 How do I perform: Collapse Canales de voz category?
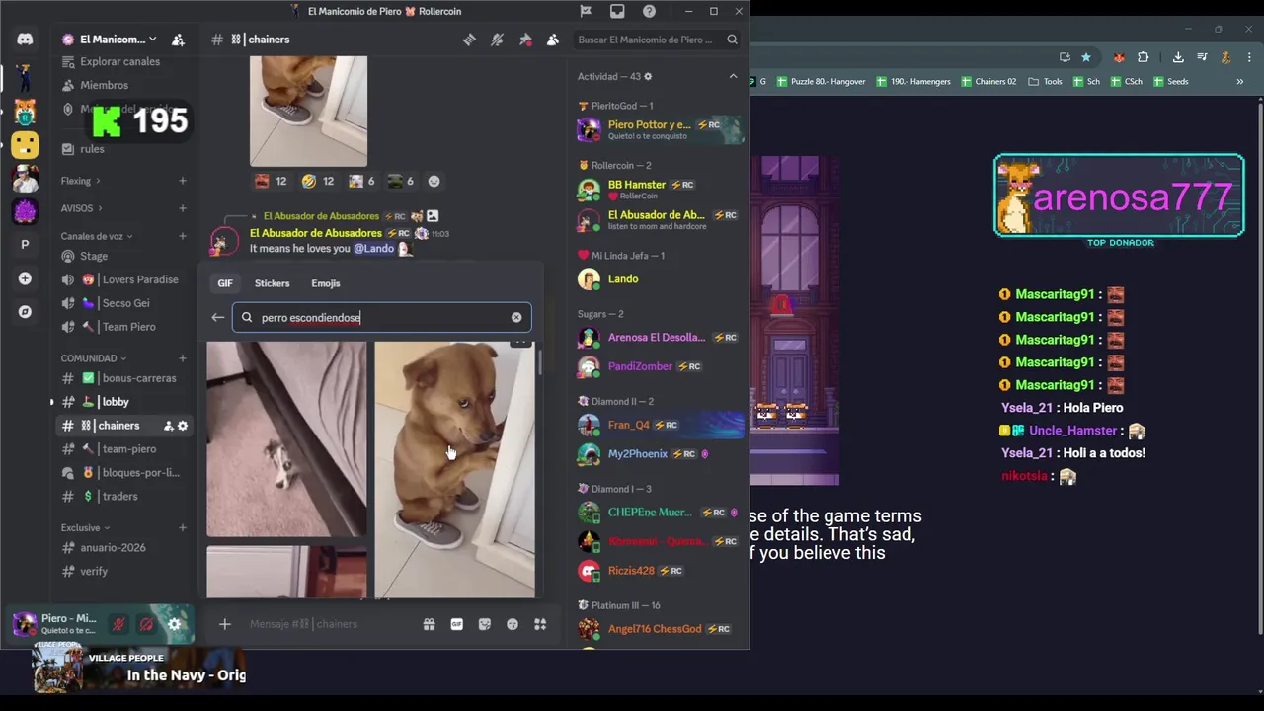tap(97, 236)
